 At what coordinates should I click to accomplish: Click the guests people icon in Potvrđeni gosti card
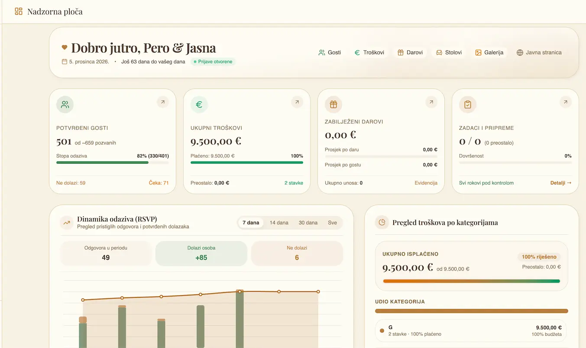click(x=65, y=104)
